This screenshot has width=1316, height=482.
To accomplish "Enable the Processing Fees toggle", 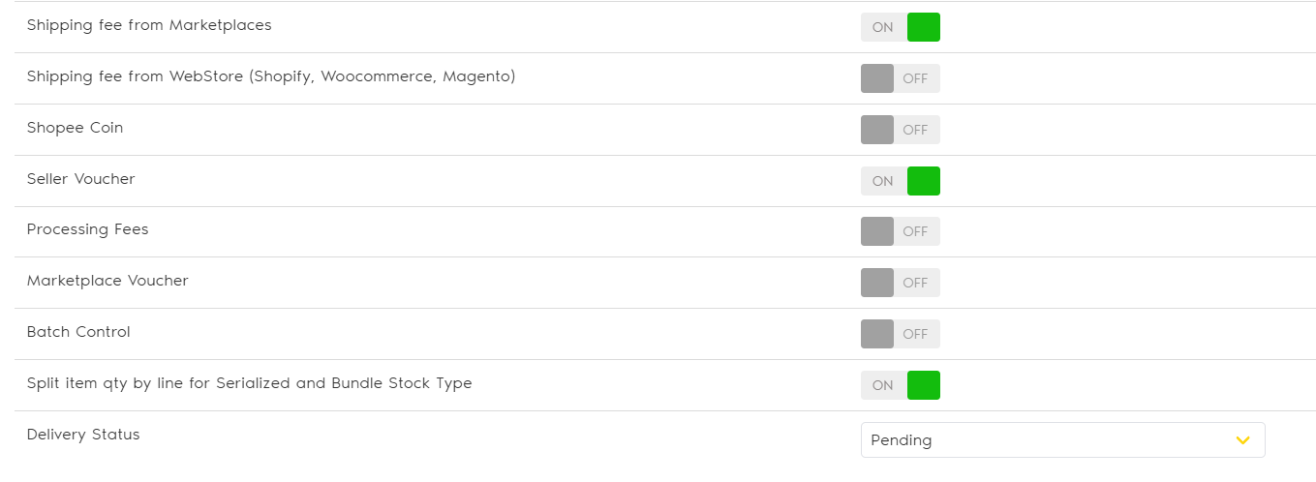I will (900, 231).
